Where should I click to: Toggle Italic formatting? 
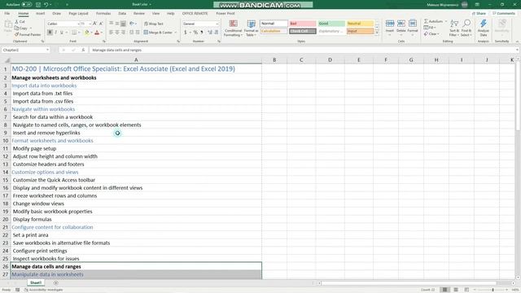(55, 33)
